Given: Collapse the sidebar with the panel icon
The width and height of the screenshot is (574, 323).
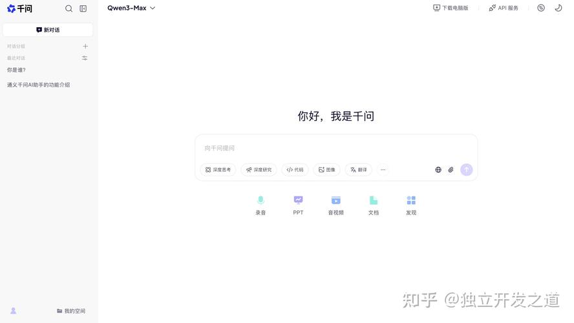Looking at the screenshot, I should 83,8.
